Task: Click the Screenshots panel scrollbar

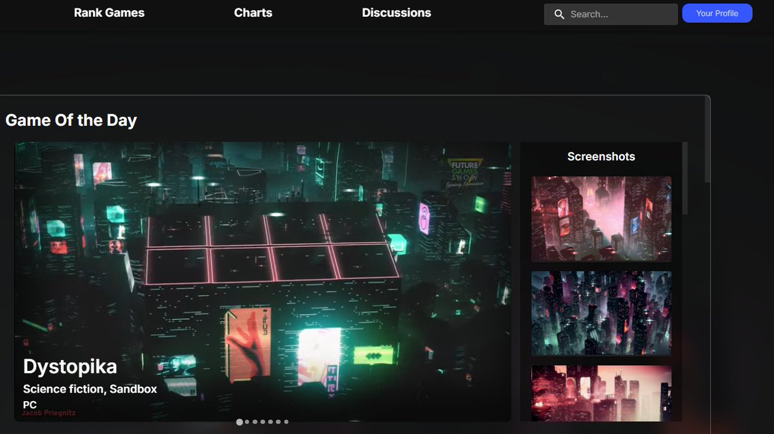Action: click(684, 179)
